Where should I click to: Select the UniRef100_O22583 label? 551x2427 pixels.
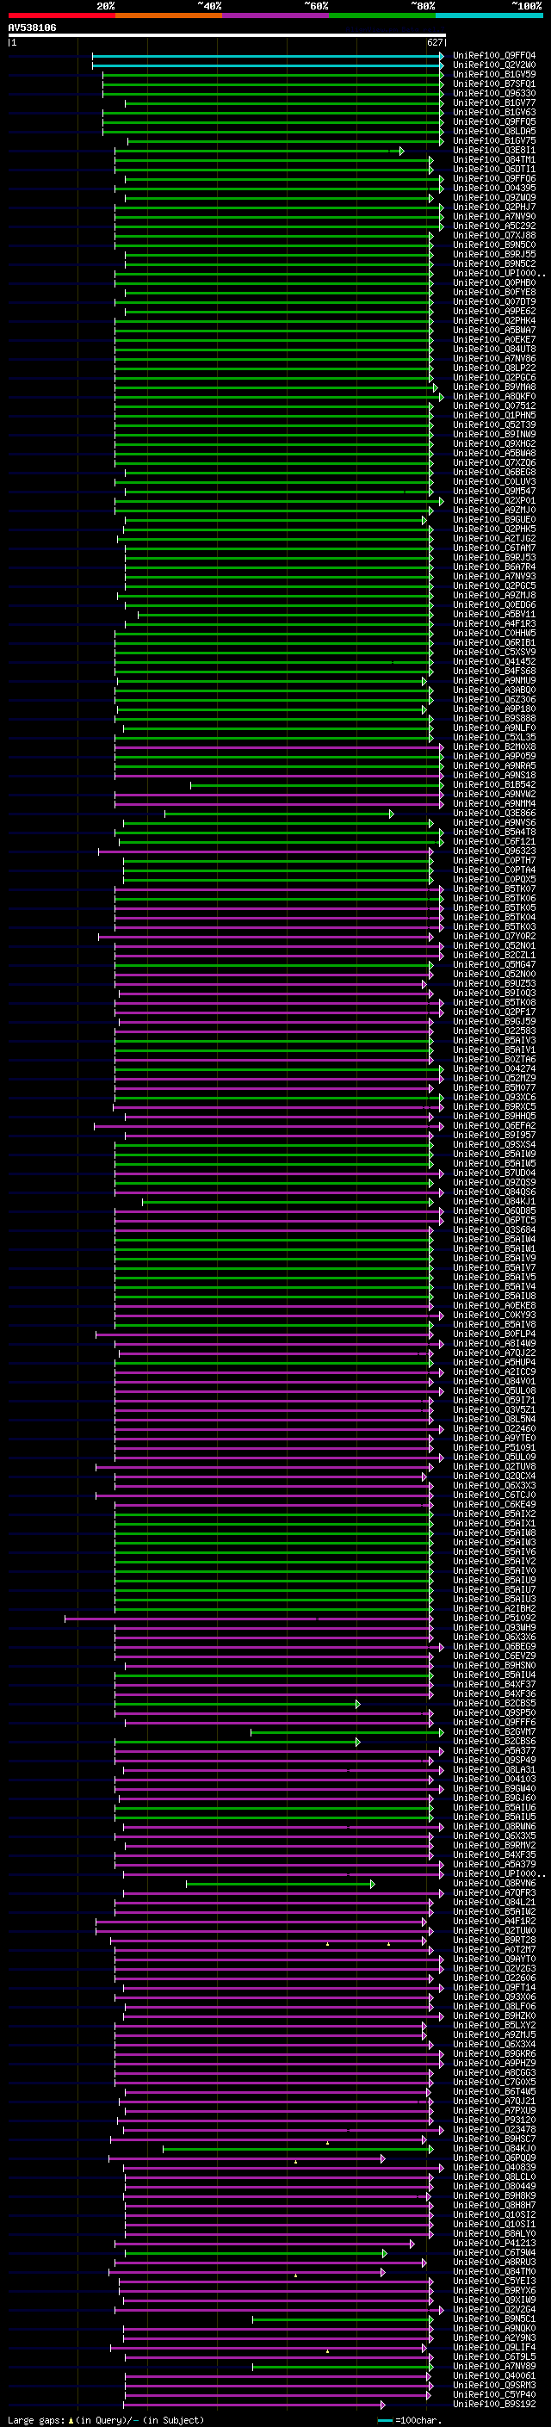click(x=494, y=1031)
